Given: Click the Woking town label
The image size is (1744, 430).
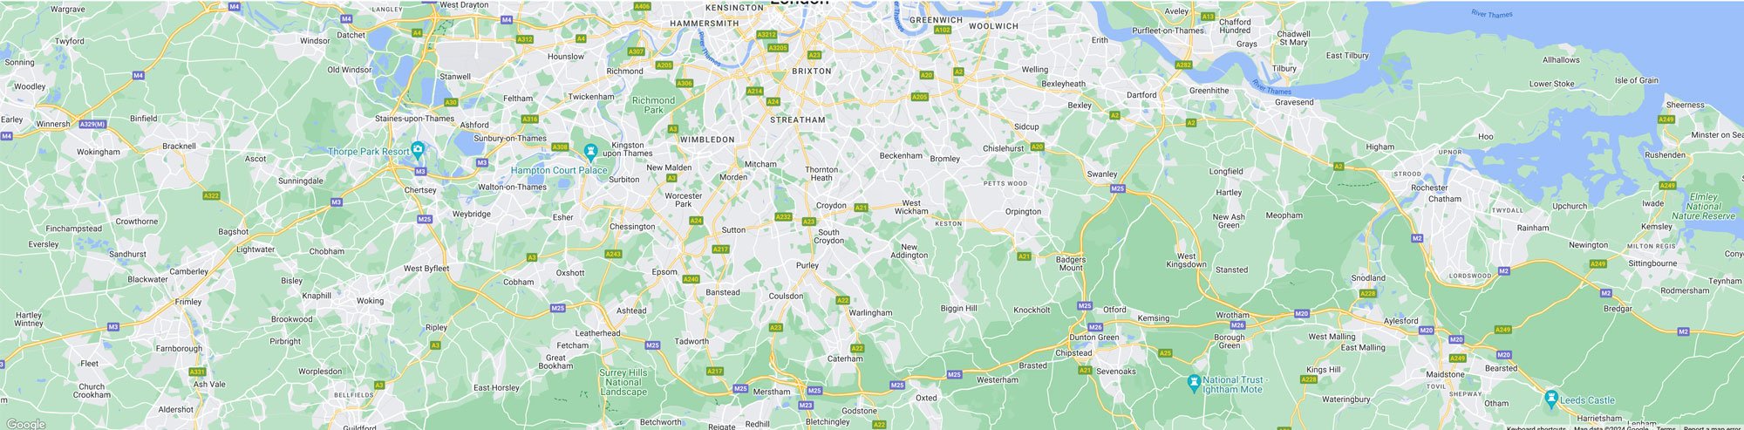Looking at the screenshot, I should pyautogui.click(x=370, y=301).
